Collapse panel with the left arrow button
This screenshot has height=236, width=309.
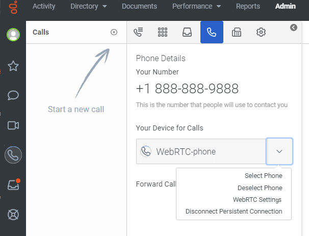click(294, 28)
